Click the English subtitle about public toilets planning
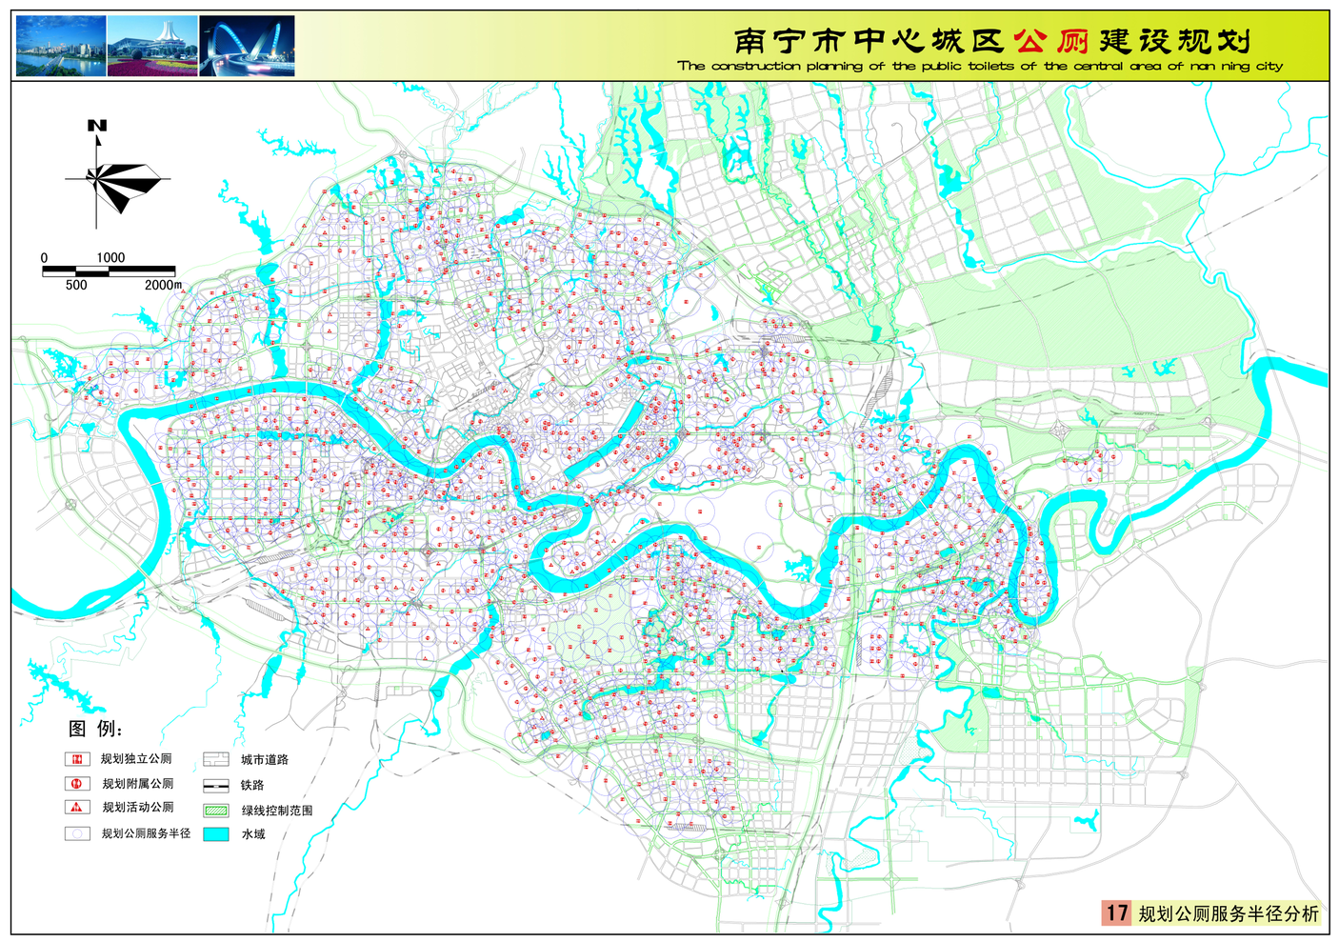1339x942 pixels. pyautogui.click(x=980, y=66)
